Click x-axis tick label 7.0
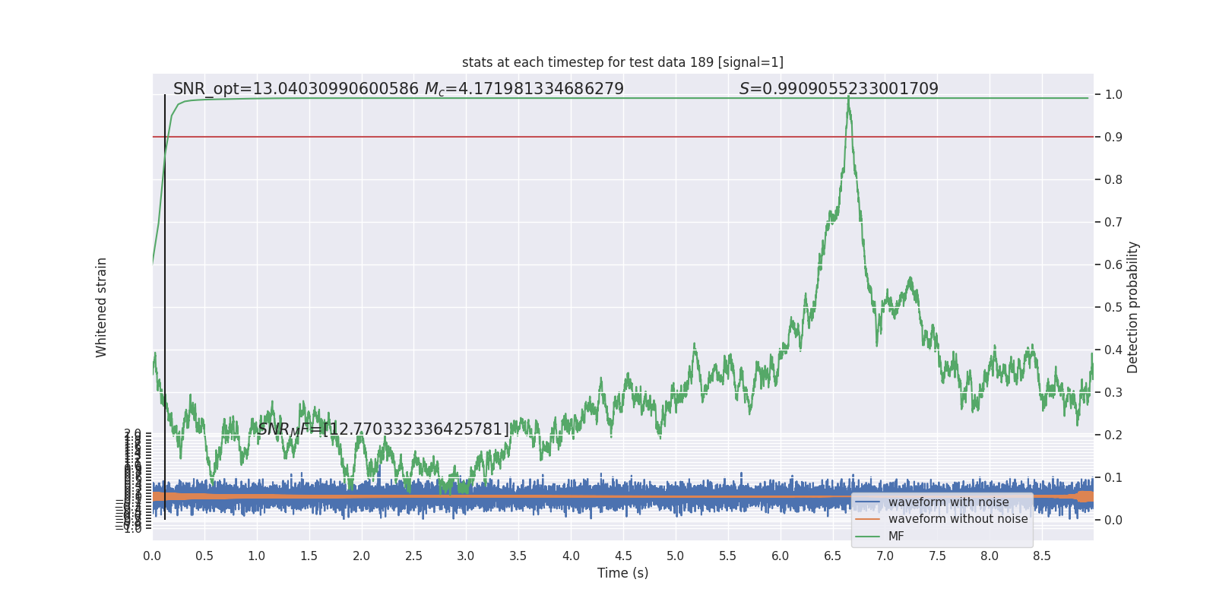The width and height of the screenshot is (1216, 608). click(885, 556)
